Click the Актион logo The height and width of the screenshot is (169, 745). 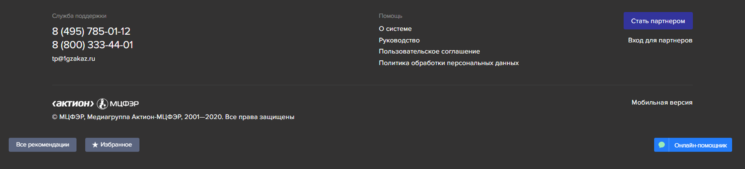point(73,104)
